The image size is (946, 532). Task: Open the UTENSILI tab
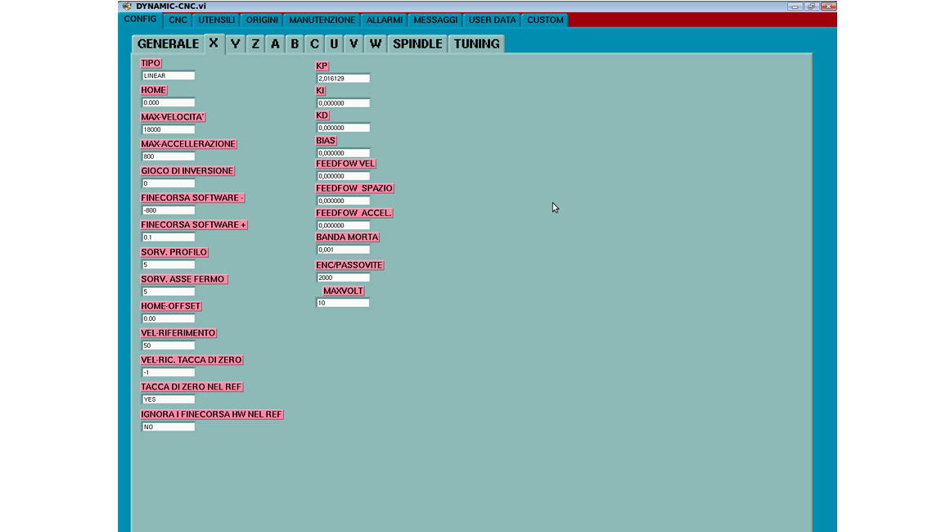[217, 20]
